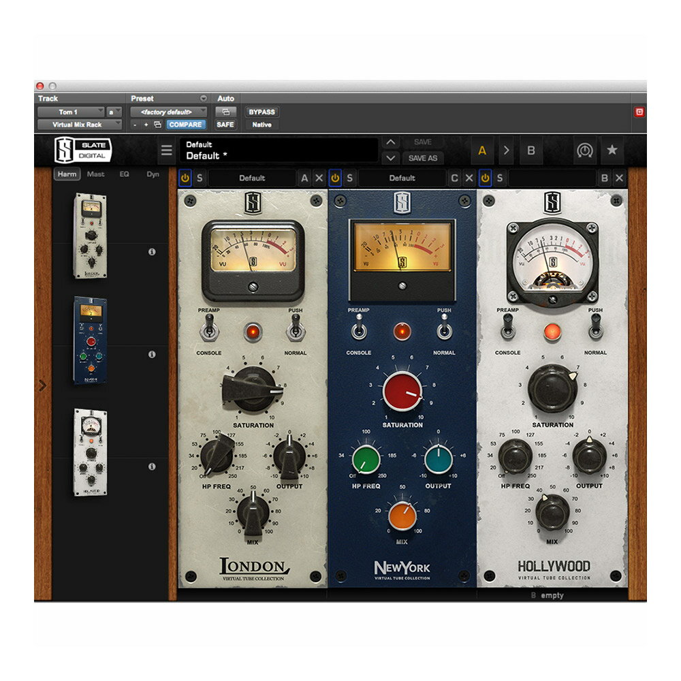Viewport: 681px width, 681px height.
Task: Click the BYPASS button
Action: tap(262, 112)
